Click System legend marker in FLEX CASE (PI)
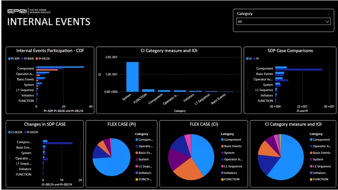The height and width of the screenshot is (190, 338). tap(137, 159)
